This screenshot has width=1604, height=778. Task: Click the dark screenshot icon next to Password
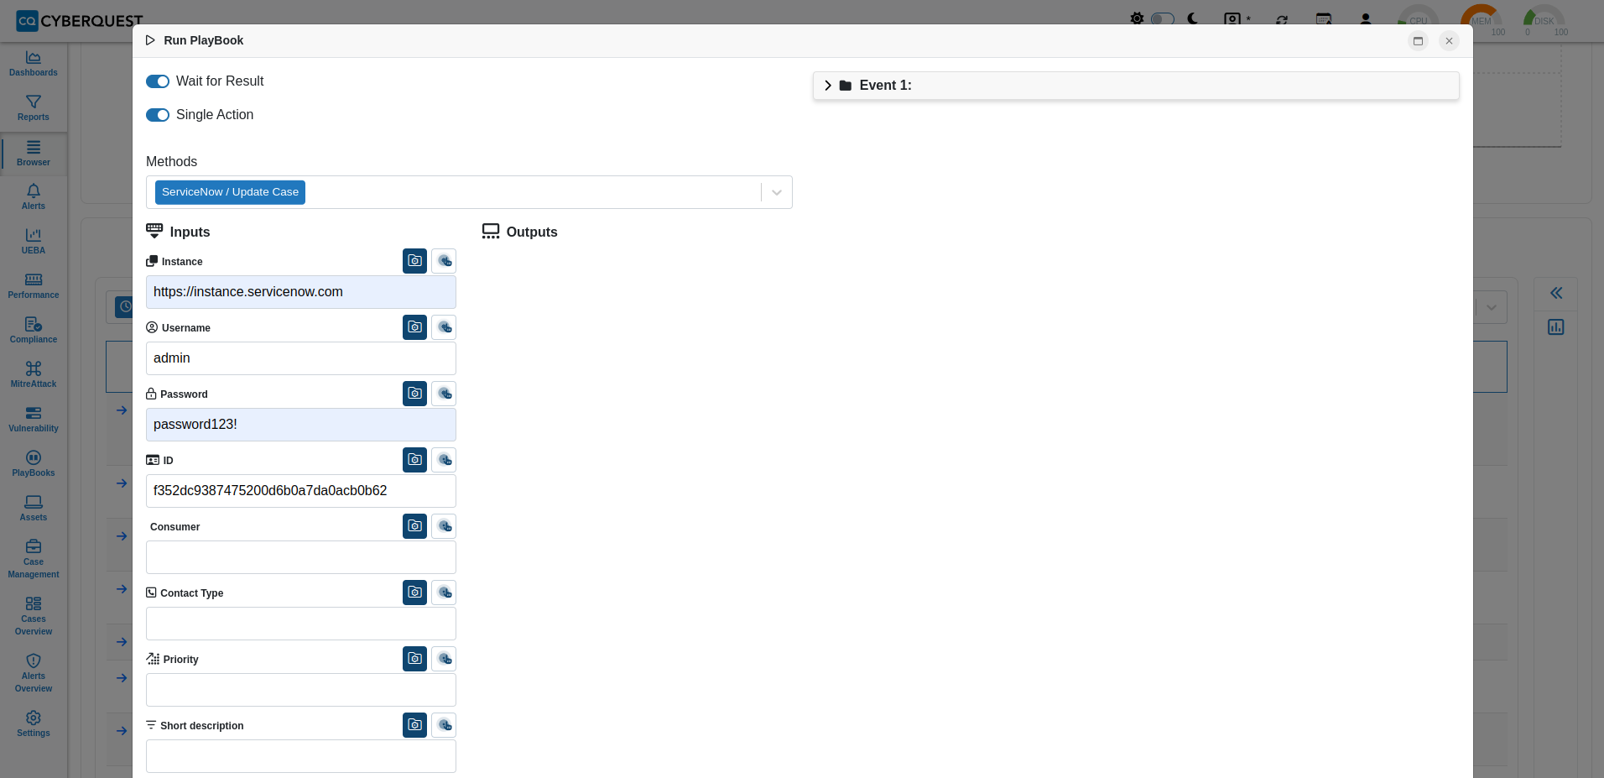414,394
